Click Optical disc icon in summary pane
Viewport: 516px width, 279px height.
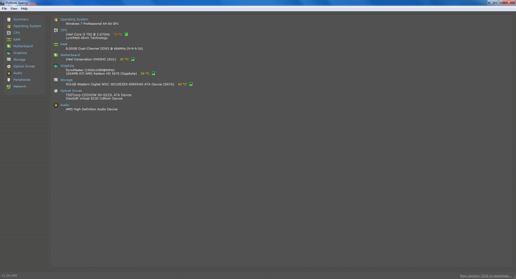click(56, 91)
